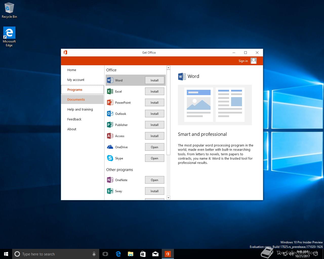Select the Microsoft Edge desktop shortcut

(x=9, y=37)
